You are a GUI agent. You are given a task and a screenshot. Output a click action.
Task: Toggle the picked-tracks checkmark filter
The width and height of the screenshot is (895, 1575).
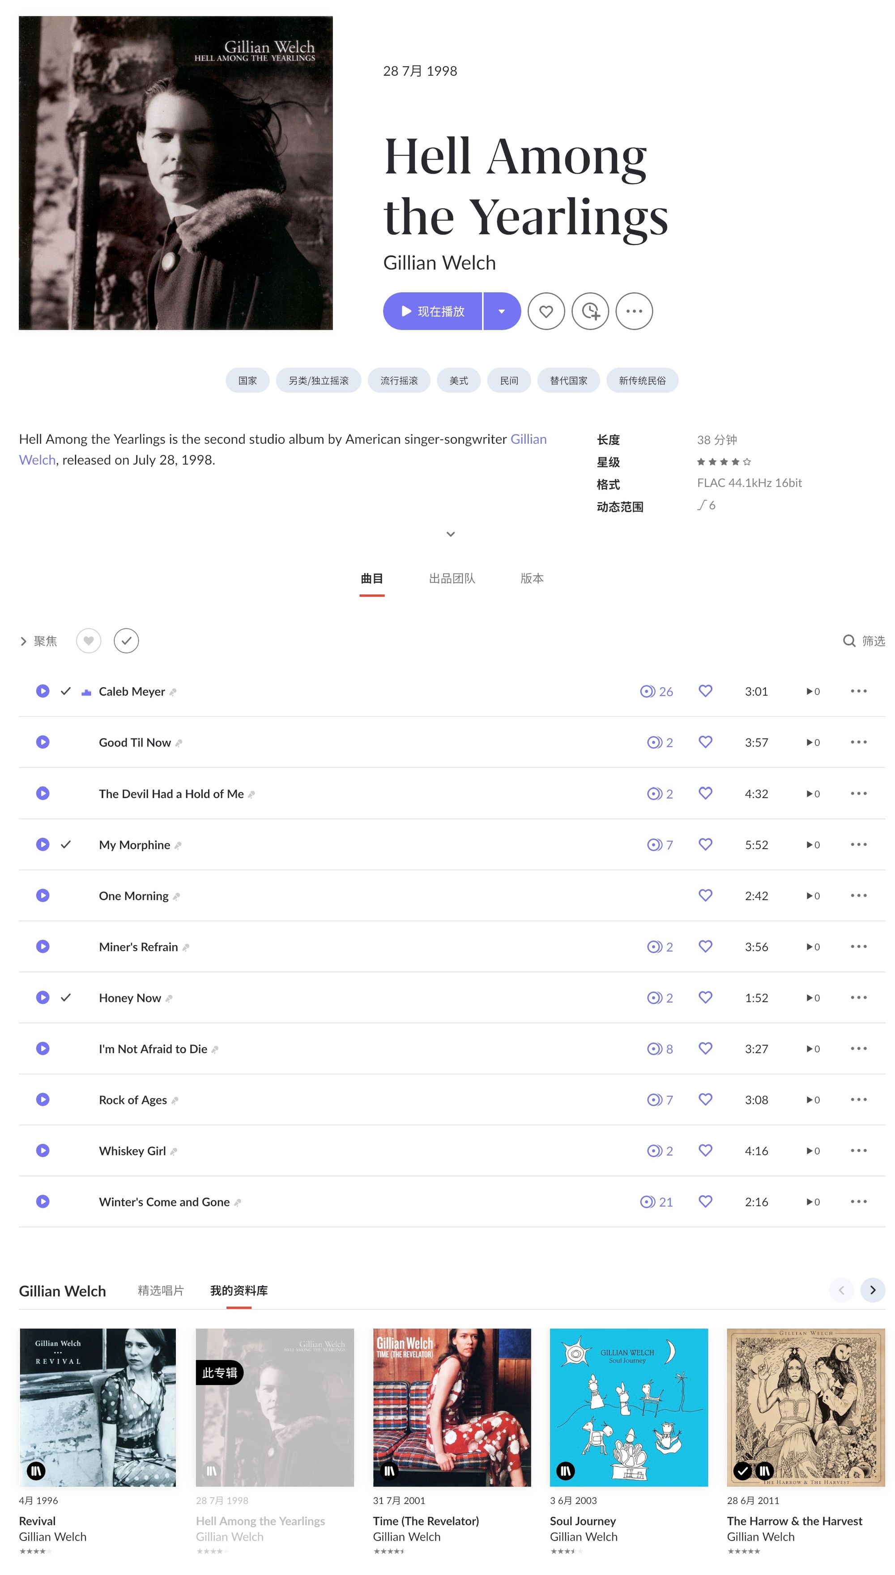point(126,641)
